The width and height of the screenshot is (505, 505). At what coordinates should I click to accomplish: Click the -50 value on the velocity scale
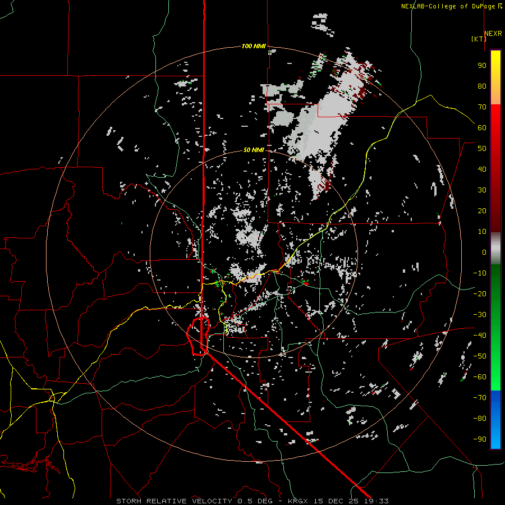pyautogui.click(x=480, y=356)
